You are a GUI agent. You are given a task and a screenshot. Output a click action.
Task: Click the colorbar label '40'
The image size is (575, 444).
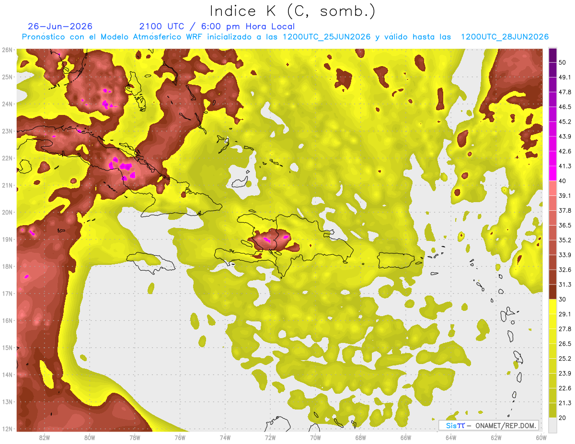point(563,181)
